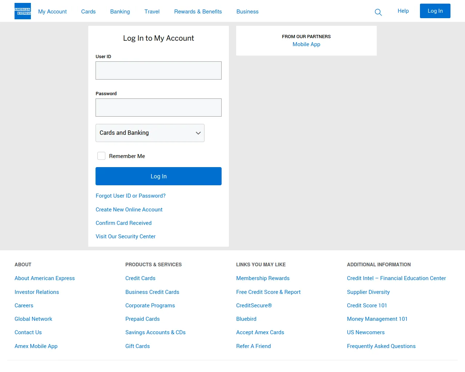Click the ABOUT footer heading
Screen dimensions: 465x372
[23, 264]
